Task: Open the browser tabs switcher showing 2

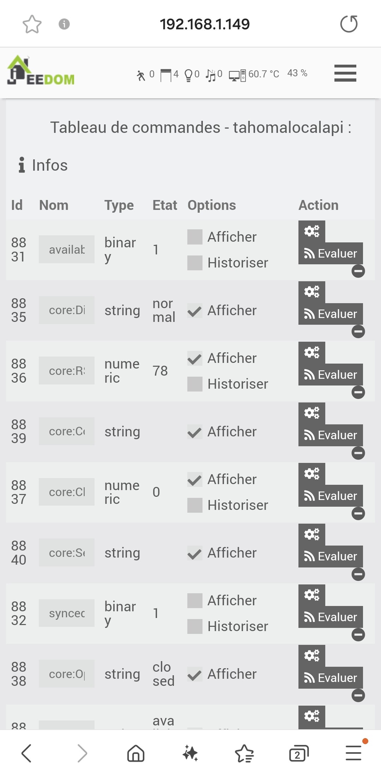Action: [x=298, y=753]
